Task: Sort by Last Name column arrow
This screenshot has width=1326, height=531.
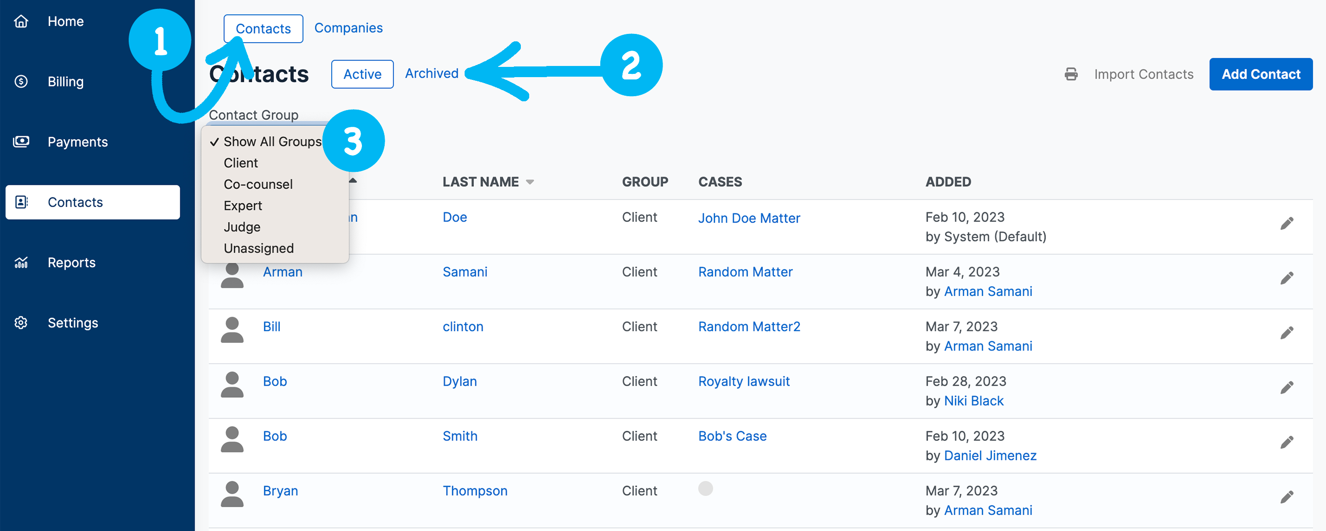Action: coord(530,182)
